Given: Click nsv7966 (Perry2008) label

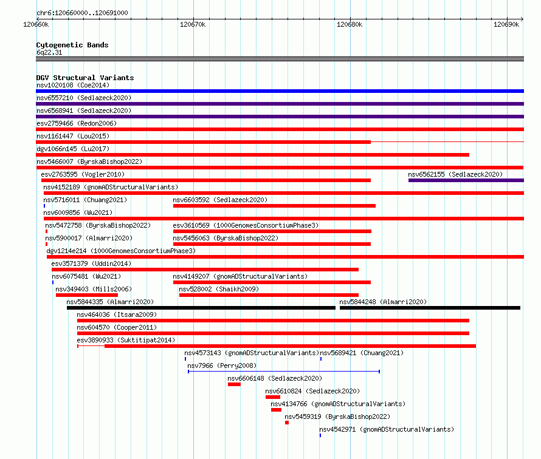Looking at the screenshot, I should click(222, 365).
